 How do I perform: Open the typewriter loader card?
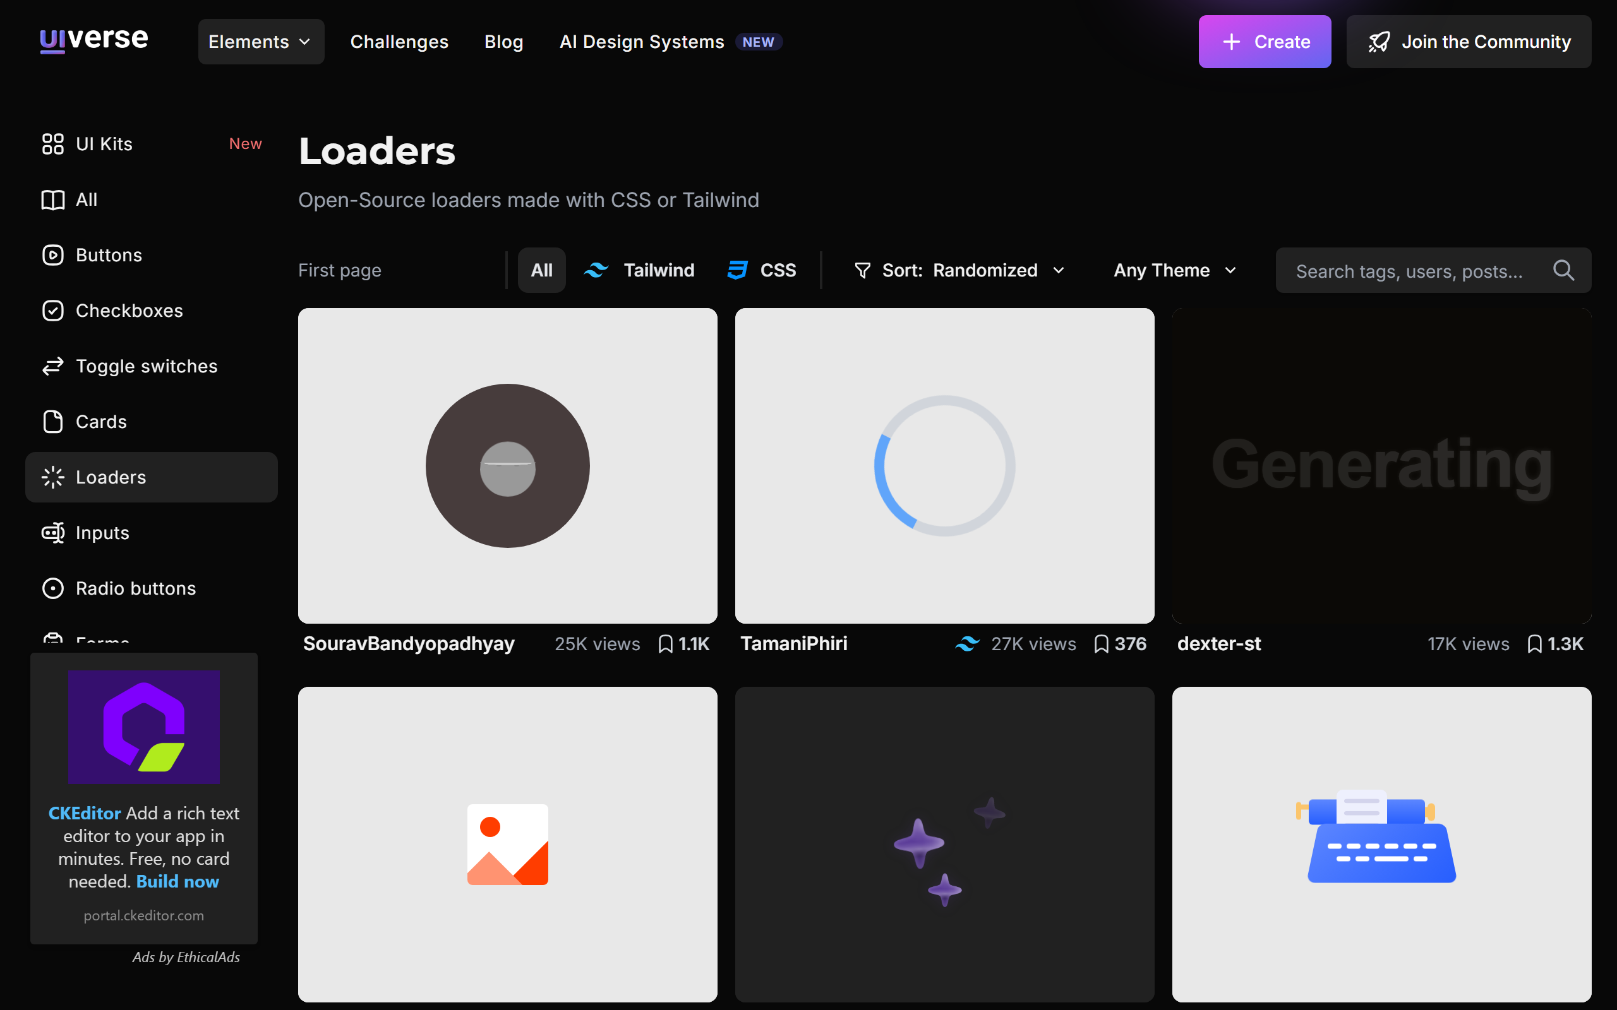1382,845
